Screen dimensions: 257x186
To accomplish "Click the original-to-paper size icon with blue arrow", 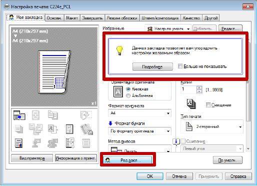I will (x=19, y=115).
